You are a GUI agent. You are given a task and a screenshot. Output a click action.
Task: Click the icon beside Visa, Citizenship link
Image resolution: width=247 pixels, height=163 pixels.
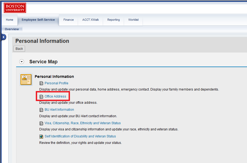coord(41,123)
